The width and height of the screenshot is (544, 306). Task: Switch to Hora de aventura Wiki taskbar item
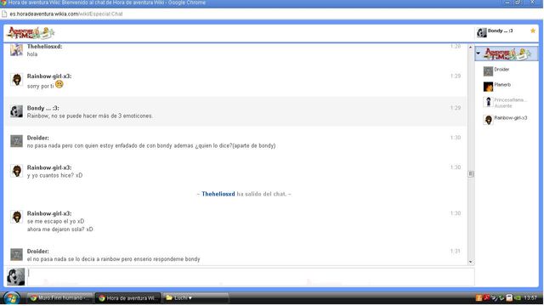(127, 297)
